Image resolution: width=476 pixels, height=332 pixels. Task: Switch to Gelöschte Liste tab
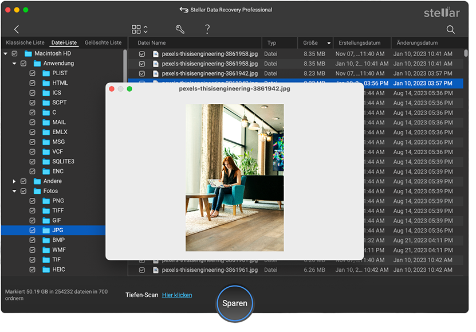pyautogui.click(x=103, y=43)
